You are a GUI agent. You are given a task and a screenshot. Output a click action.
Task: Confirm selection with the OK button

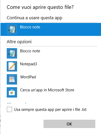[69, 124]
